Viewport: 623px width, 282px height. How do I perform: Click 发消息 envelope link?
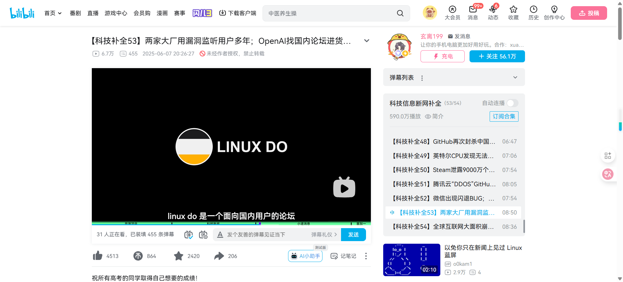click(x=459, y=36)
